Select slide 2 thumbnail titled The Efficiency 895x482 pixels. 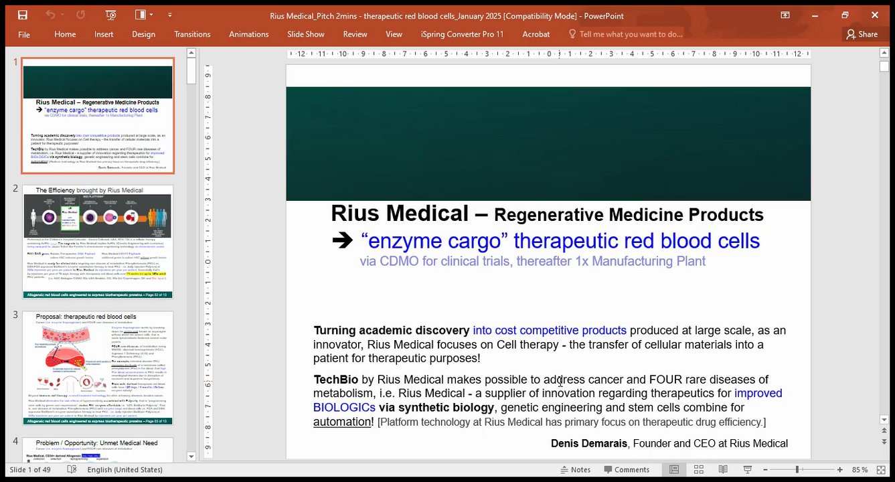coord(98,242)
